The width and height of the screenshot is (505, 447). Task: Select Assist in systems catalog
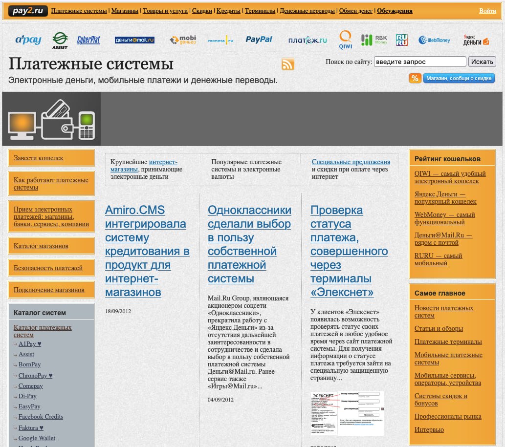26,354
